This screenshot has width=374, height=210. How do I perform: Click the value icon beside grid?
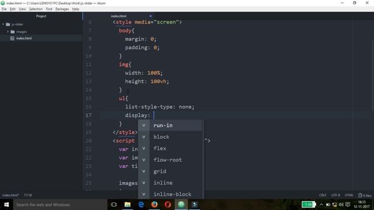coord(144,171)
